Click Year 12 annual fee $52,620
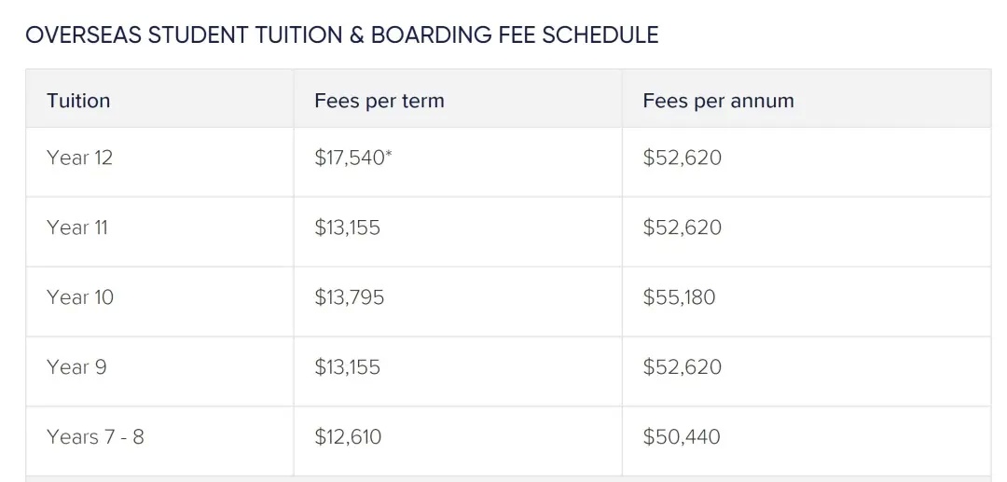1007x482 pixels. coord(682,158)
